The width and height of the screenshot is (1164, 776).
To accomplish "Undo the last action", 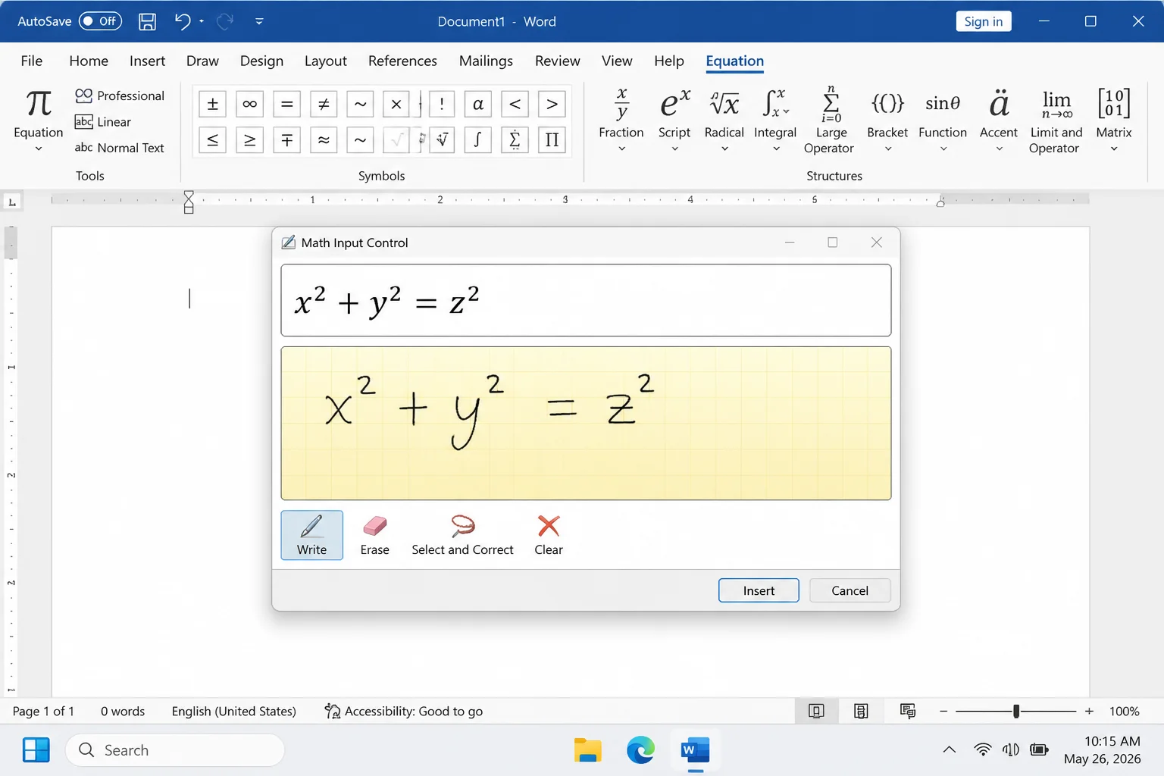I will pyautogui.click(x=182, y=21).
